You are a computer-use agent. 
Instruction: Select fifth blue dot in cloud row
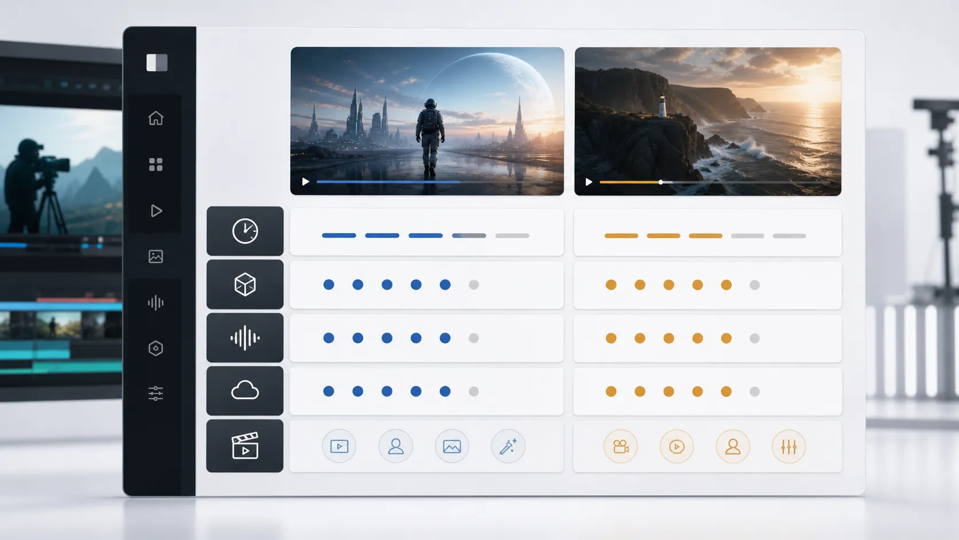tap(445, 391)
